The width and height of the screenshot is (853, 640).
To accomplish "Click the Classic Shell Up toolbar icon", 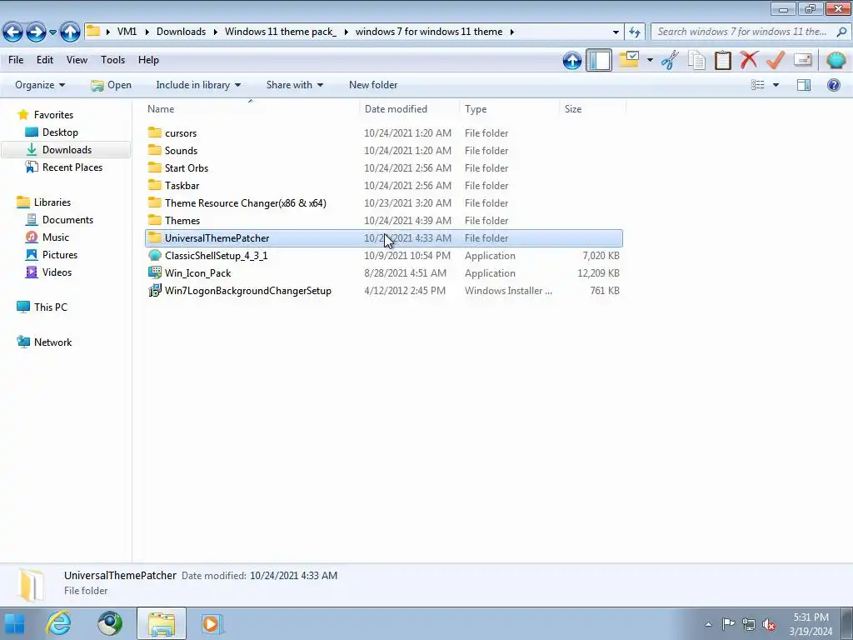I will pyautogui.click(x=571, y=60).
